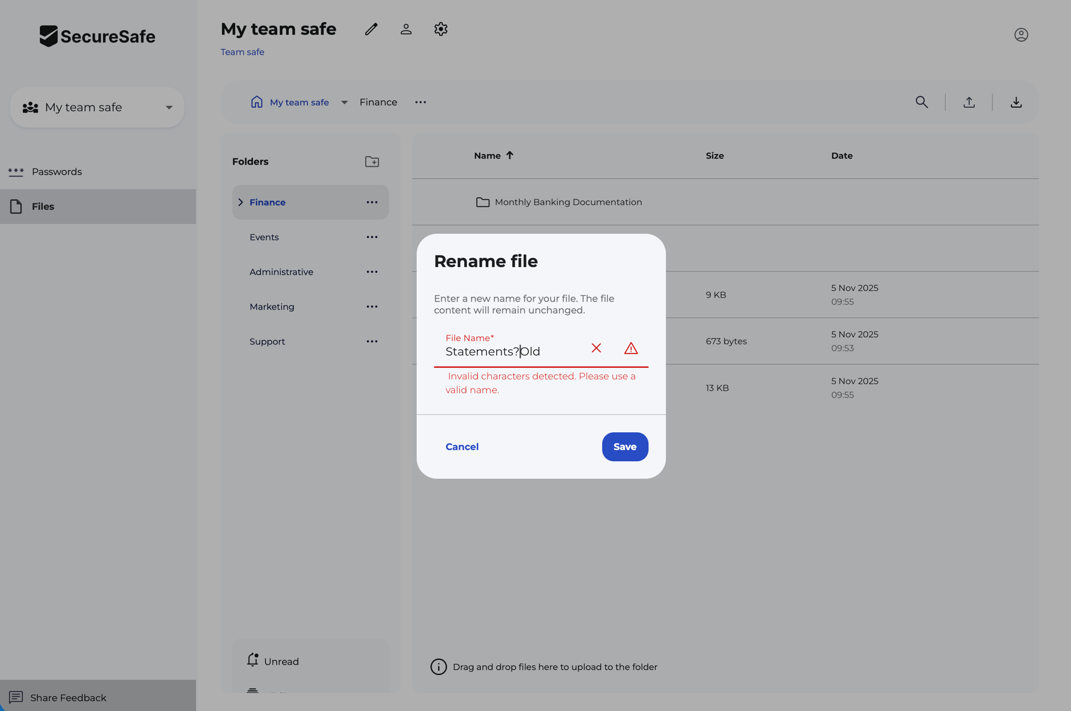Viewport: 1071px width, 711px height.
Task: Switch to the Passwords section
Action: pos(56,172)
